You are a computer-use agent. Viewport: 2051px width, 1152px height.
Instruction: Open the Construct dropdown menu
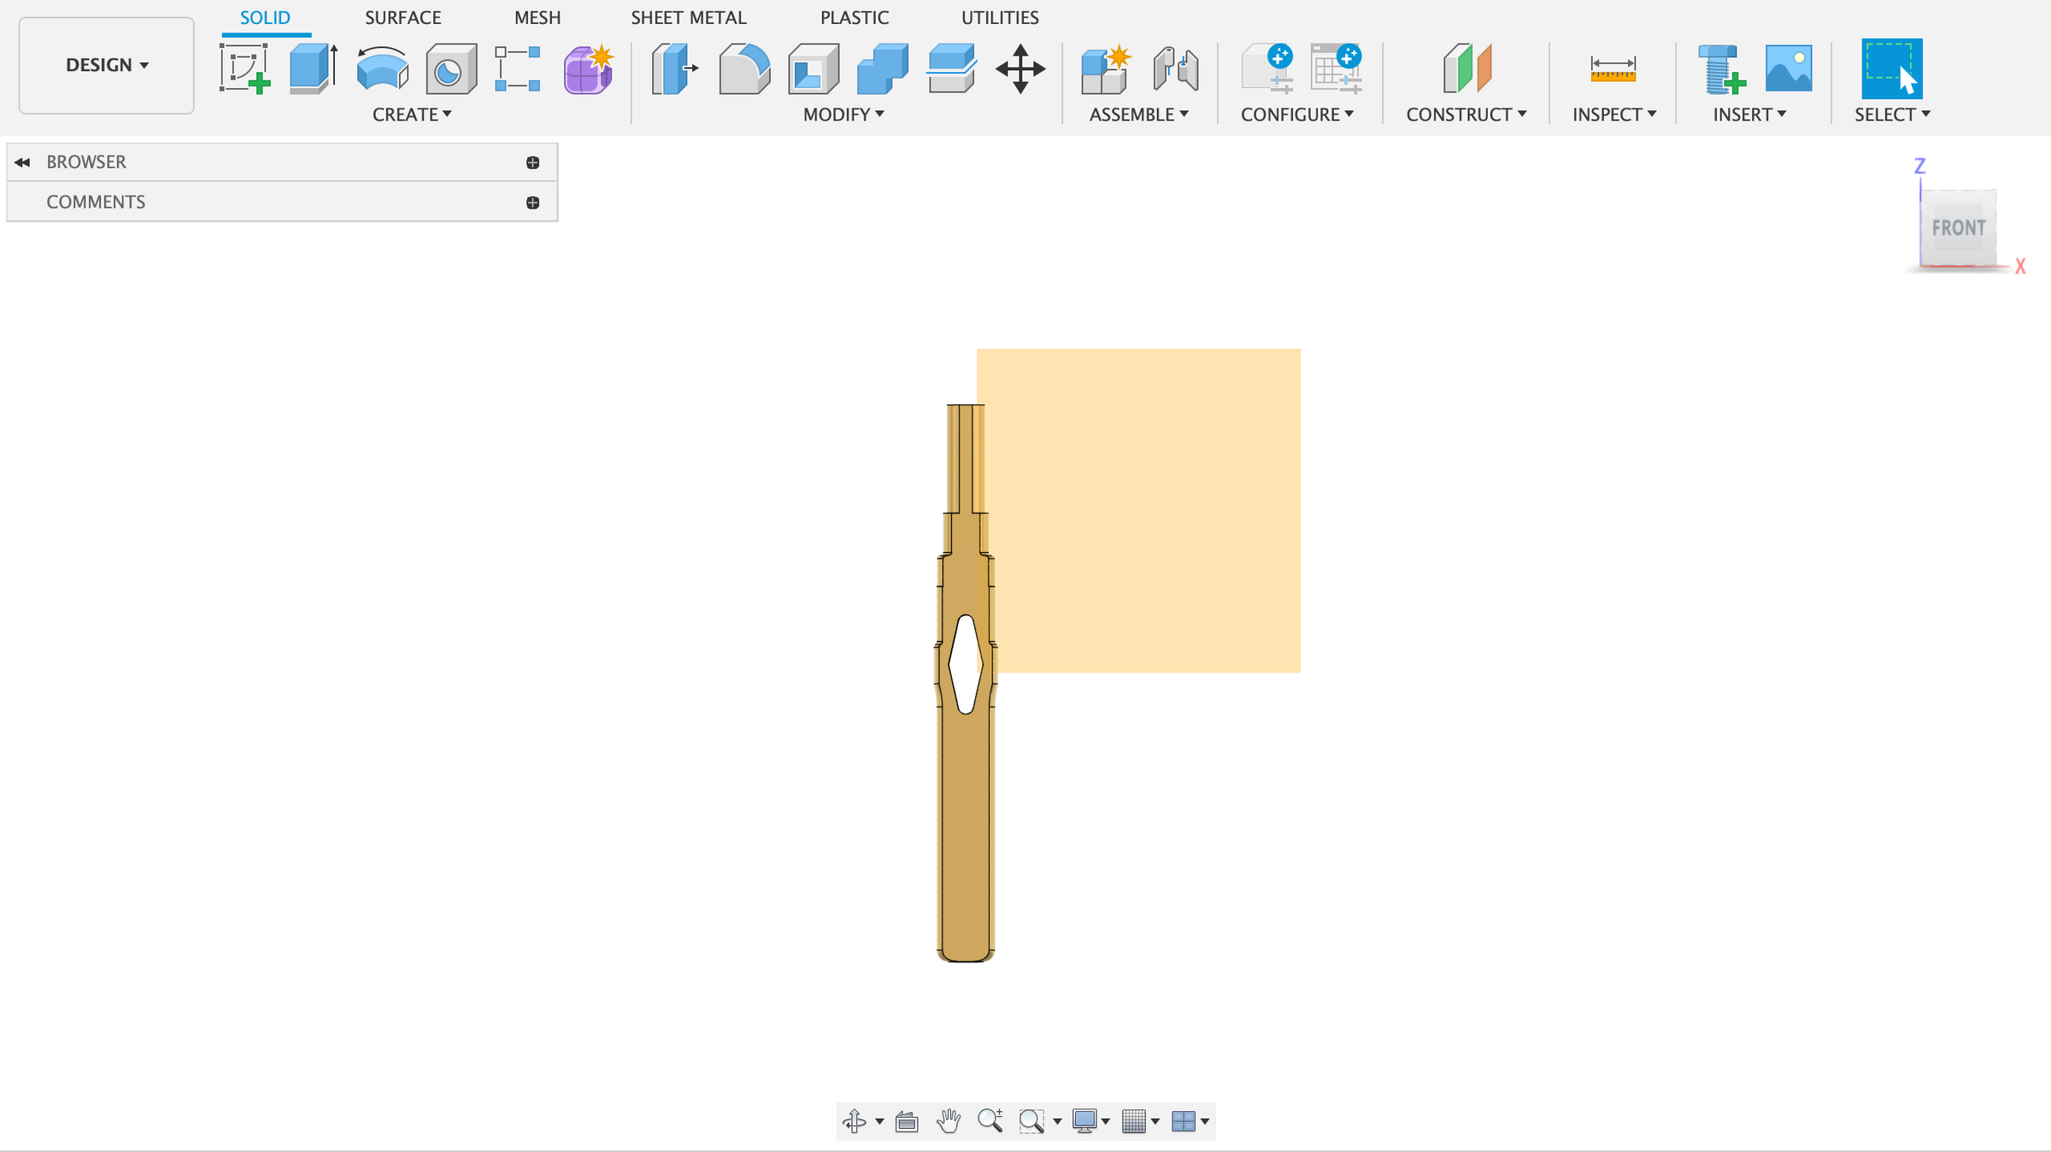click(x=1466, y=115)
